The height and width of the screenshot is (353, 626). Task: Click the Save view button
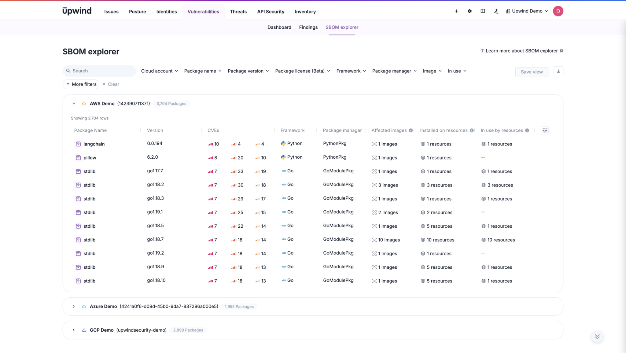coord(531,72)
